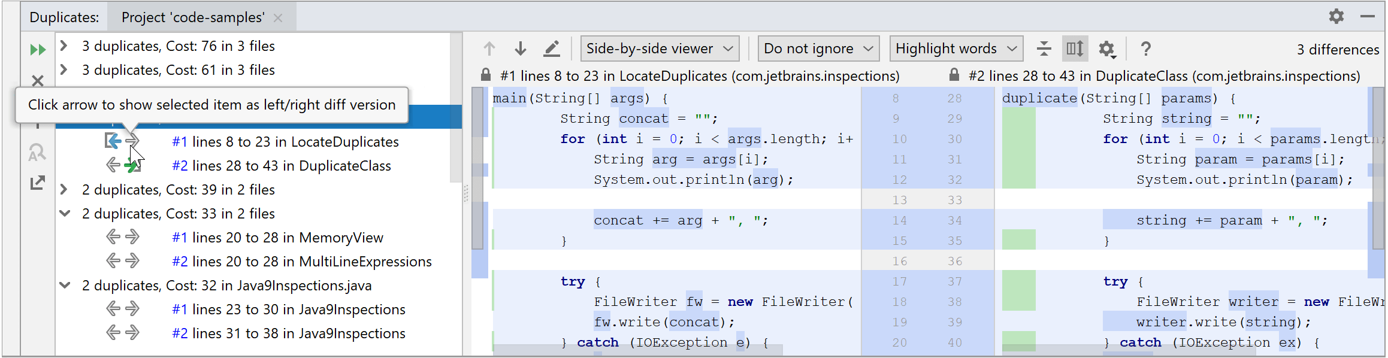This screenshot has height=358, width=1388.
Task: Rerun the duplicates analysis with green arrows
Action: (38, 50)
